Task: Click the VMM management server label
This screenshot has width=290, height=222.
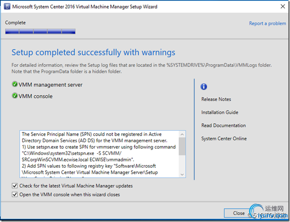Action: (50, 85)
